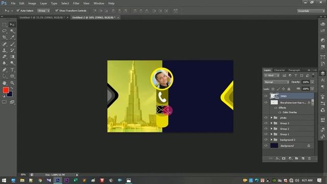The width and height of the screenshot is (327, 184).
Task: Reset default foreground and background colors
Action: (4, 96)
